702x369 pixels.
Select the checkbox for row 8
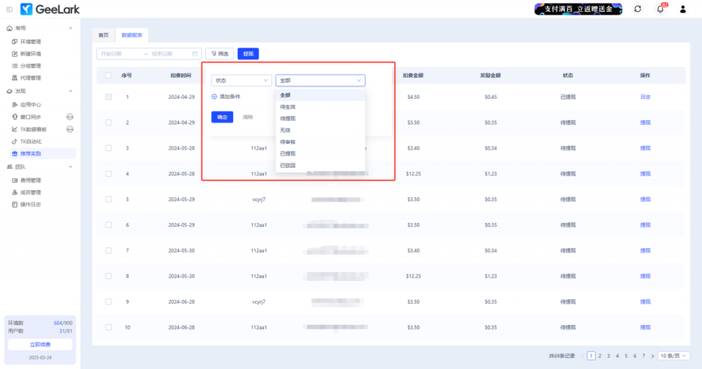coord(108,276)
